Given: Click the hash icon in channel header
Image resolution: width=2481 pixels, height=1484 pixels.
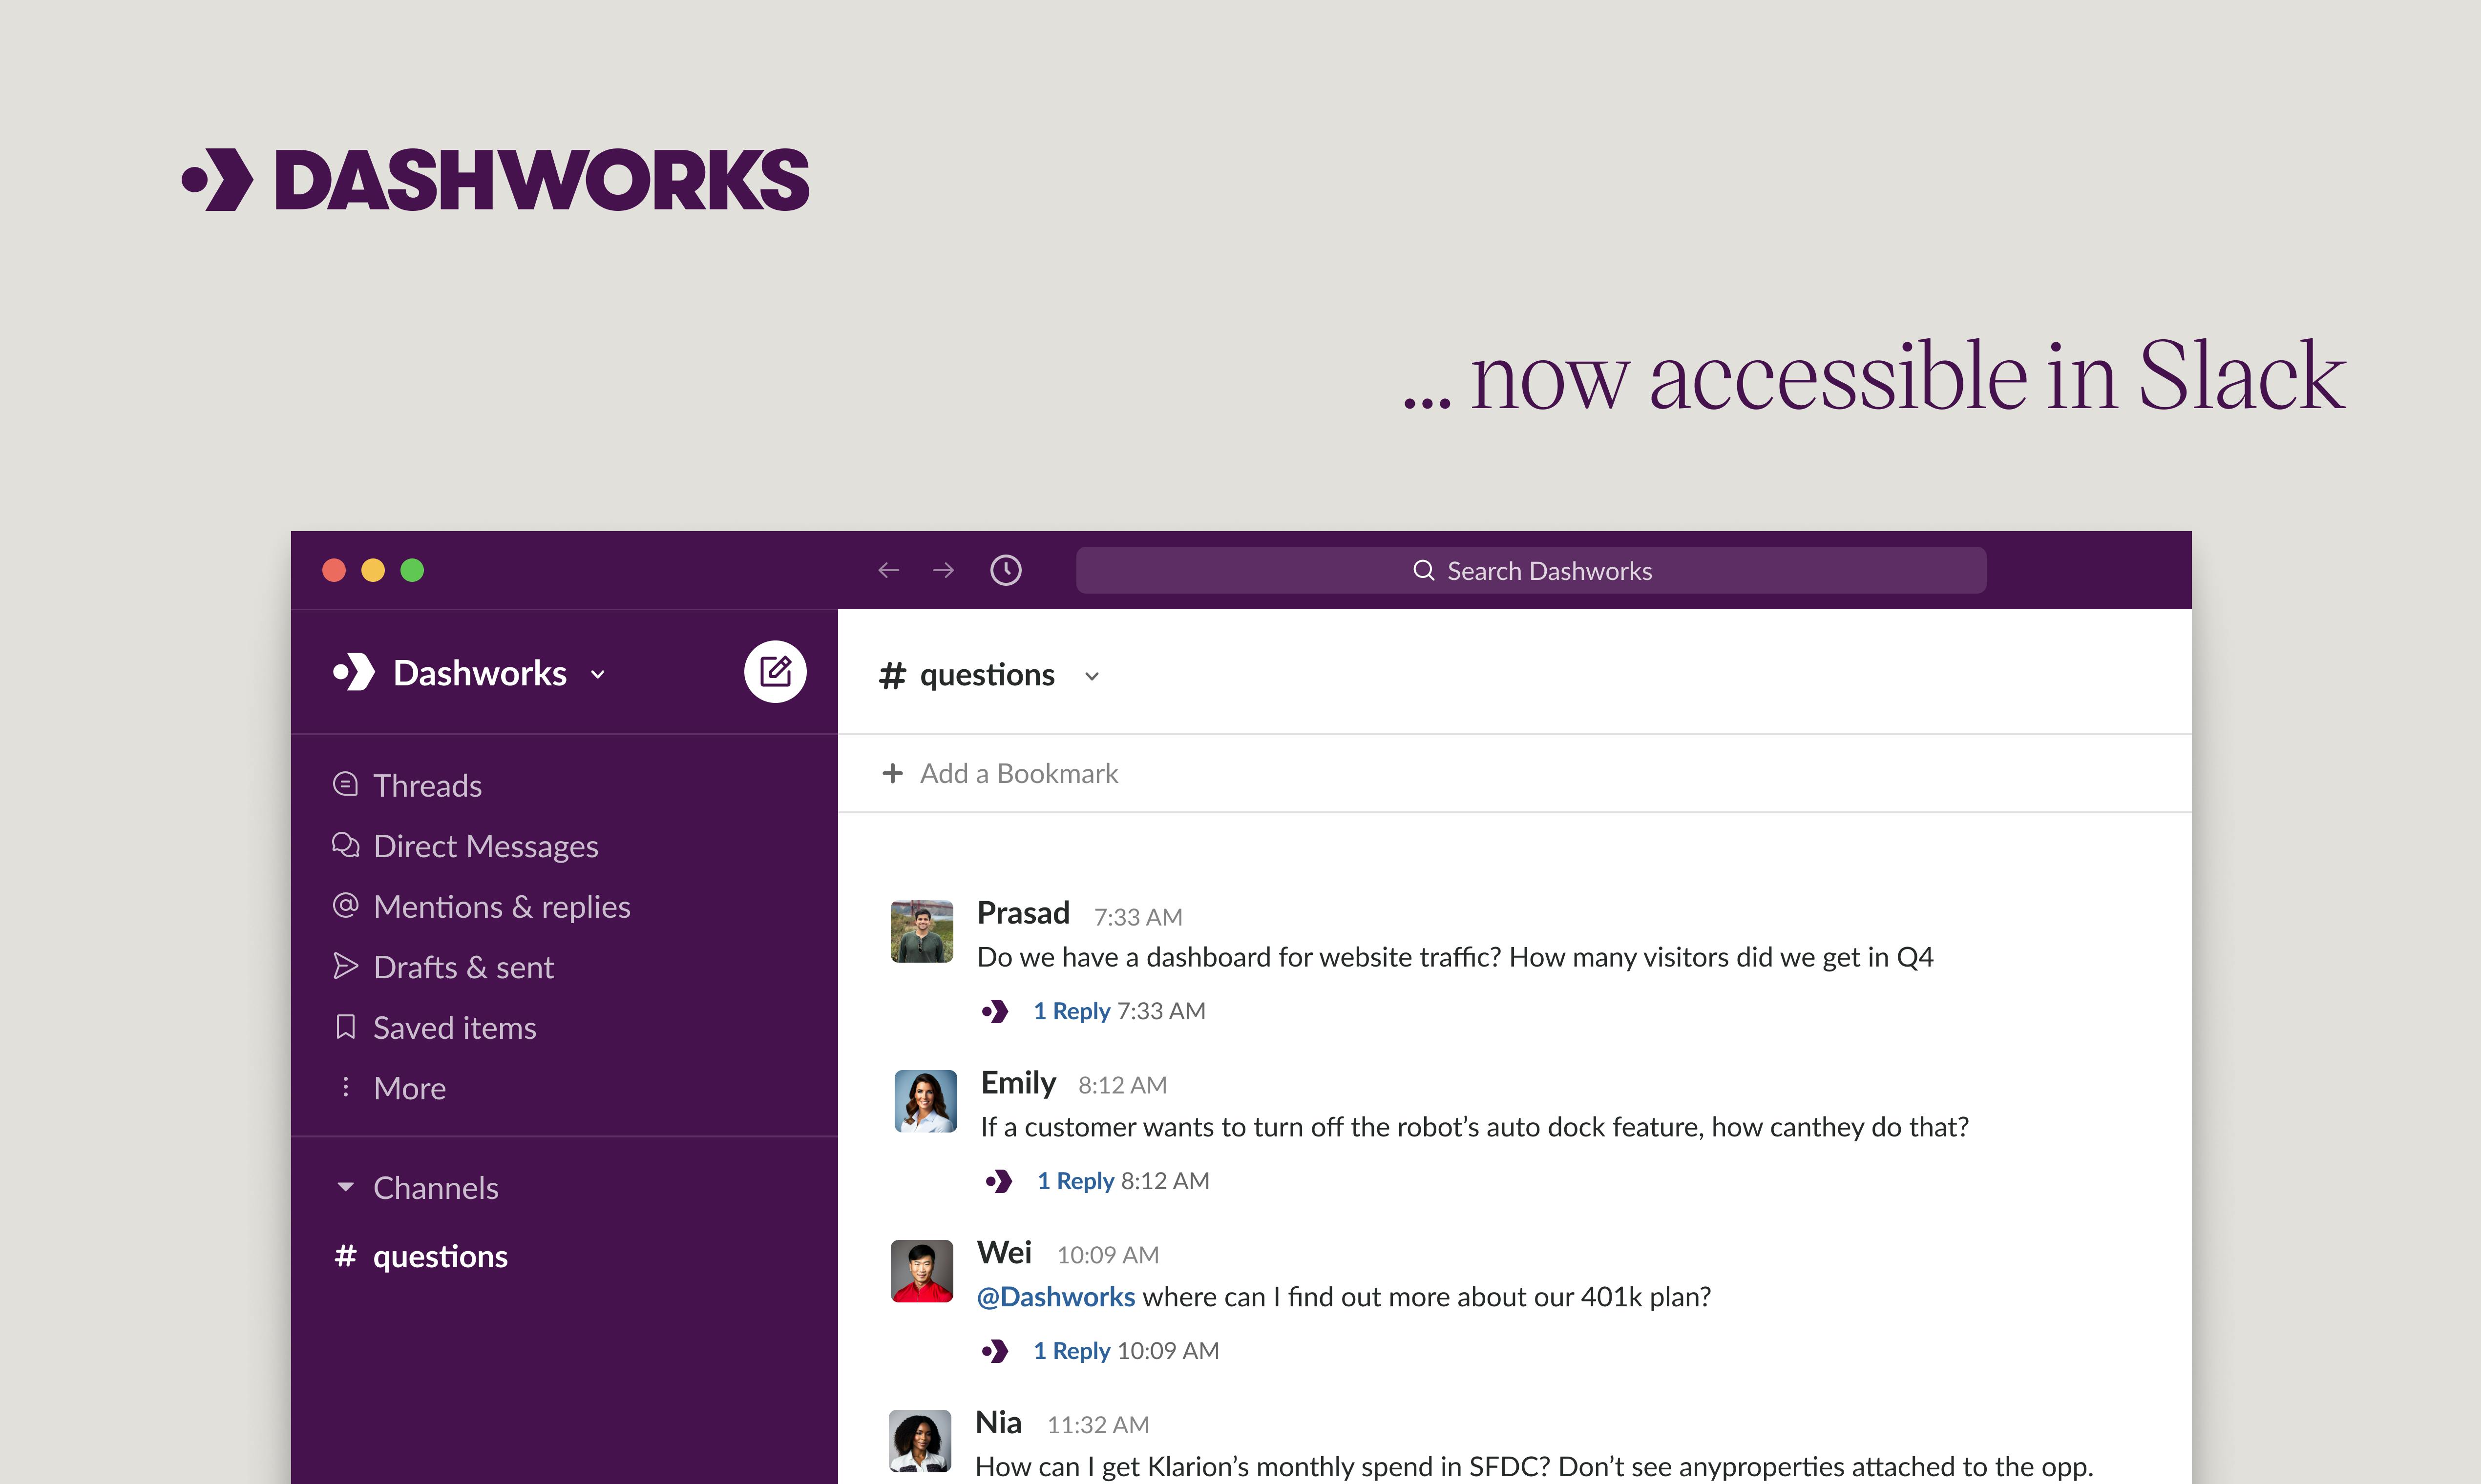Looking at the screenshot, I should (892, 676).
